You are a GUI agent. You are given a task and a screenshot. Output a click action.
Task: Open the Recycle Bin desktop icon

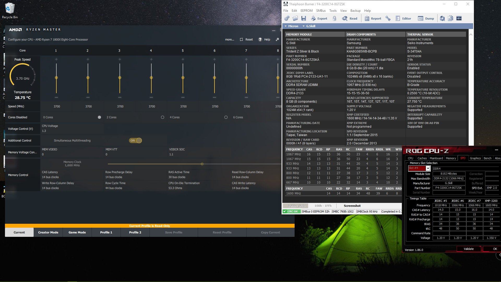click(x=10, y=11)
